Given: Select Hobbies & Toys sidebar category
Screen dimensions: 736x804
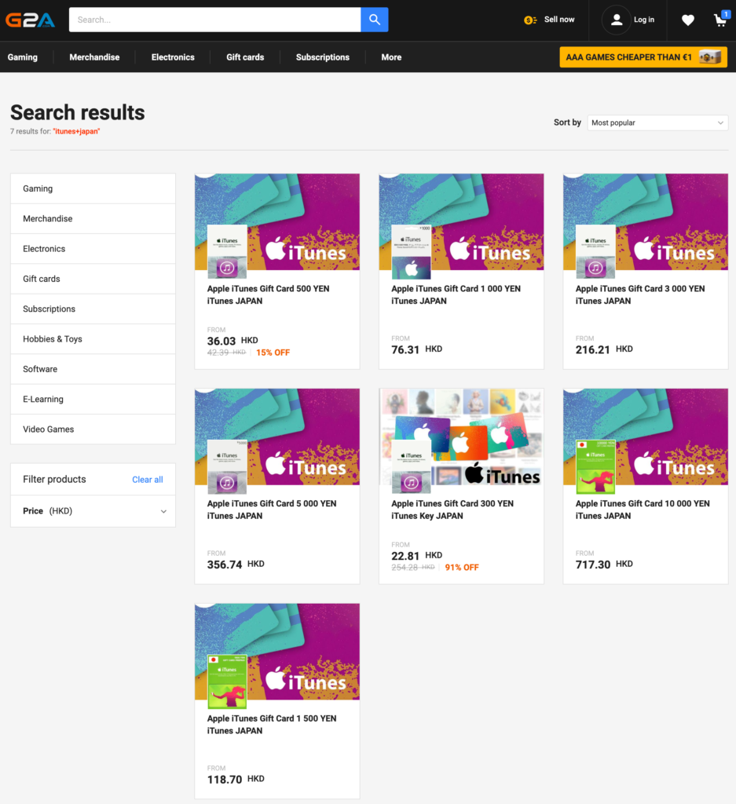Looking at the screenshot, I should (x=93, y=339).
